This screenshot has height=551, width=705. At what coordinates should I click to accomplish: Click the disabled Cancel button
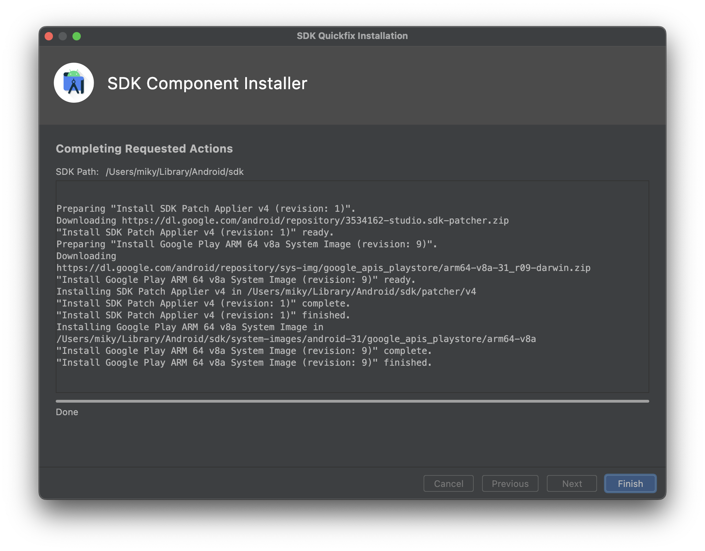[x=448, y=483]
